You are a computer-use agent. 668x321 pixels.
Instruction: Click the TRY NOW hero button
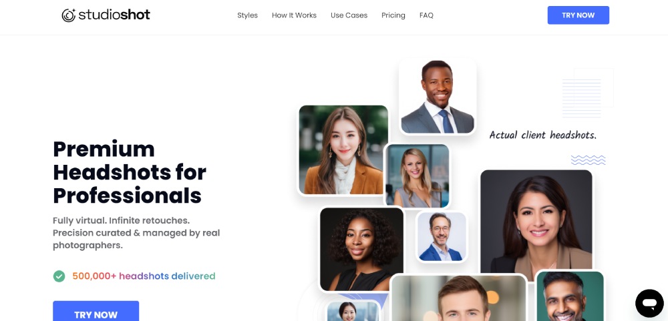pos(96,311)
